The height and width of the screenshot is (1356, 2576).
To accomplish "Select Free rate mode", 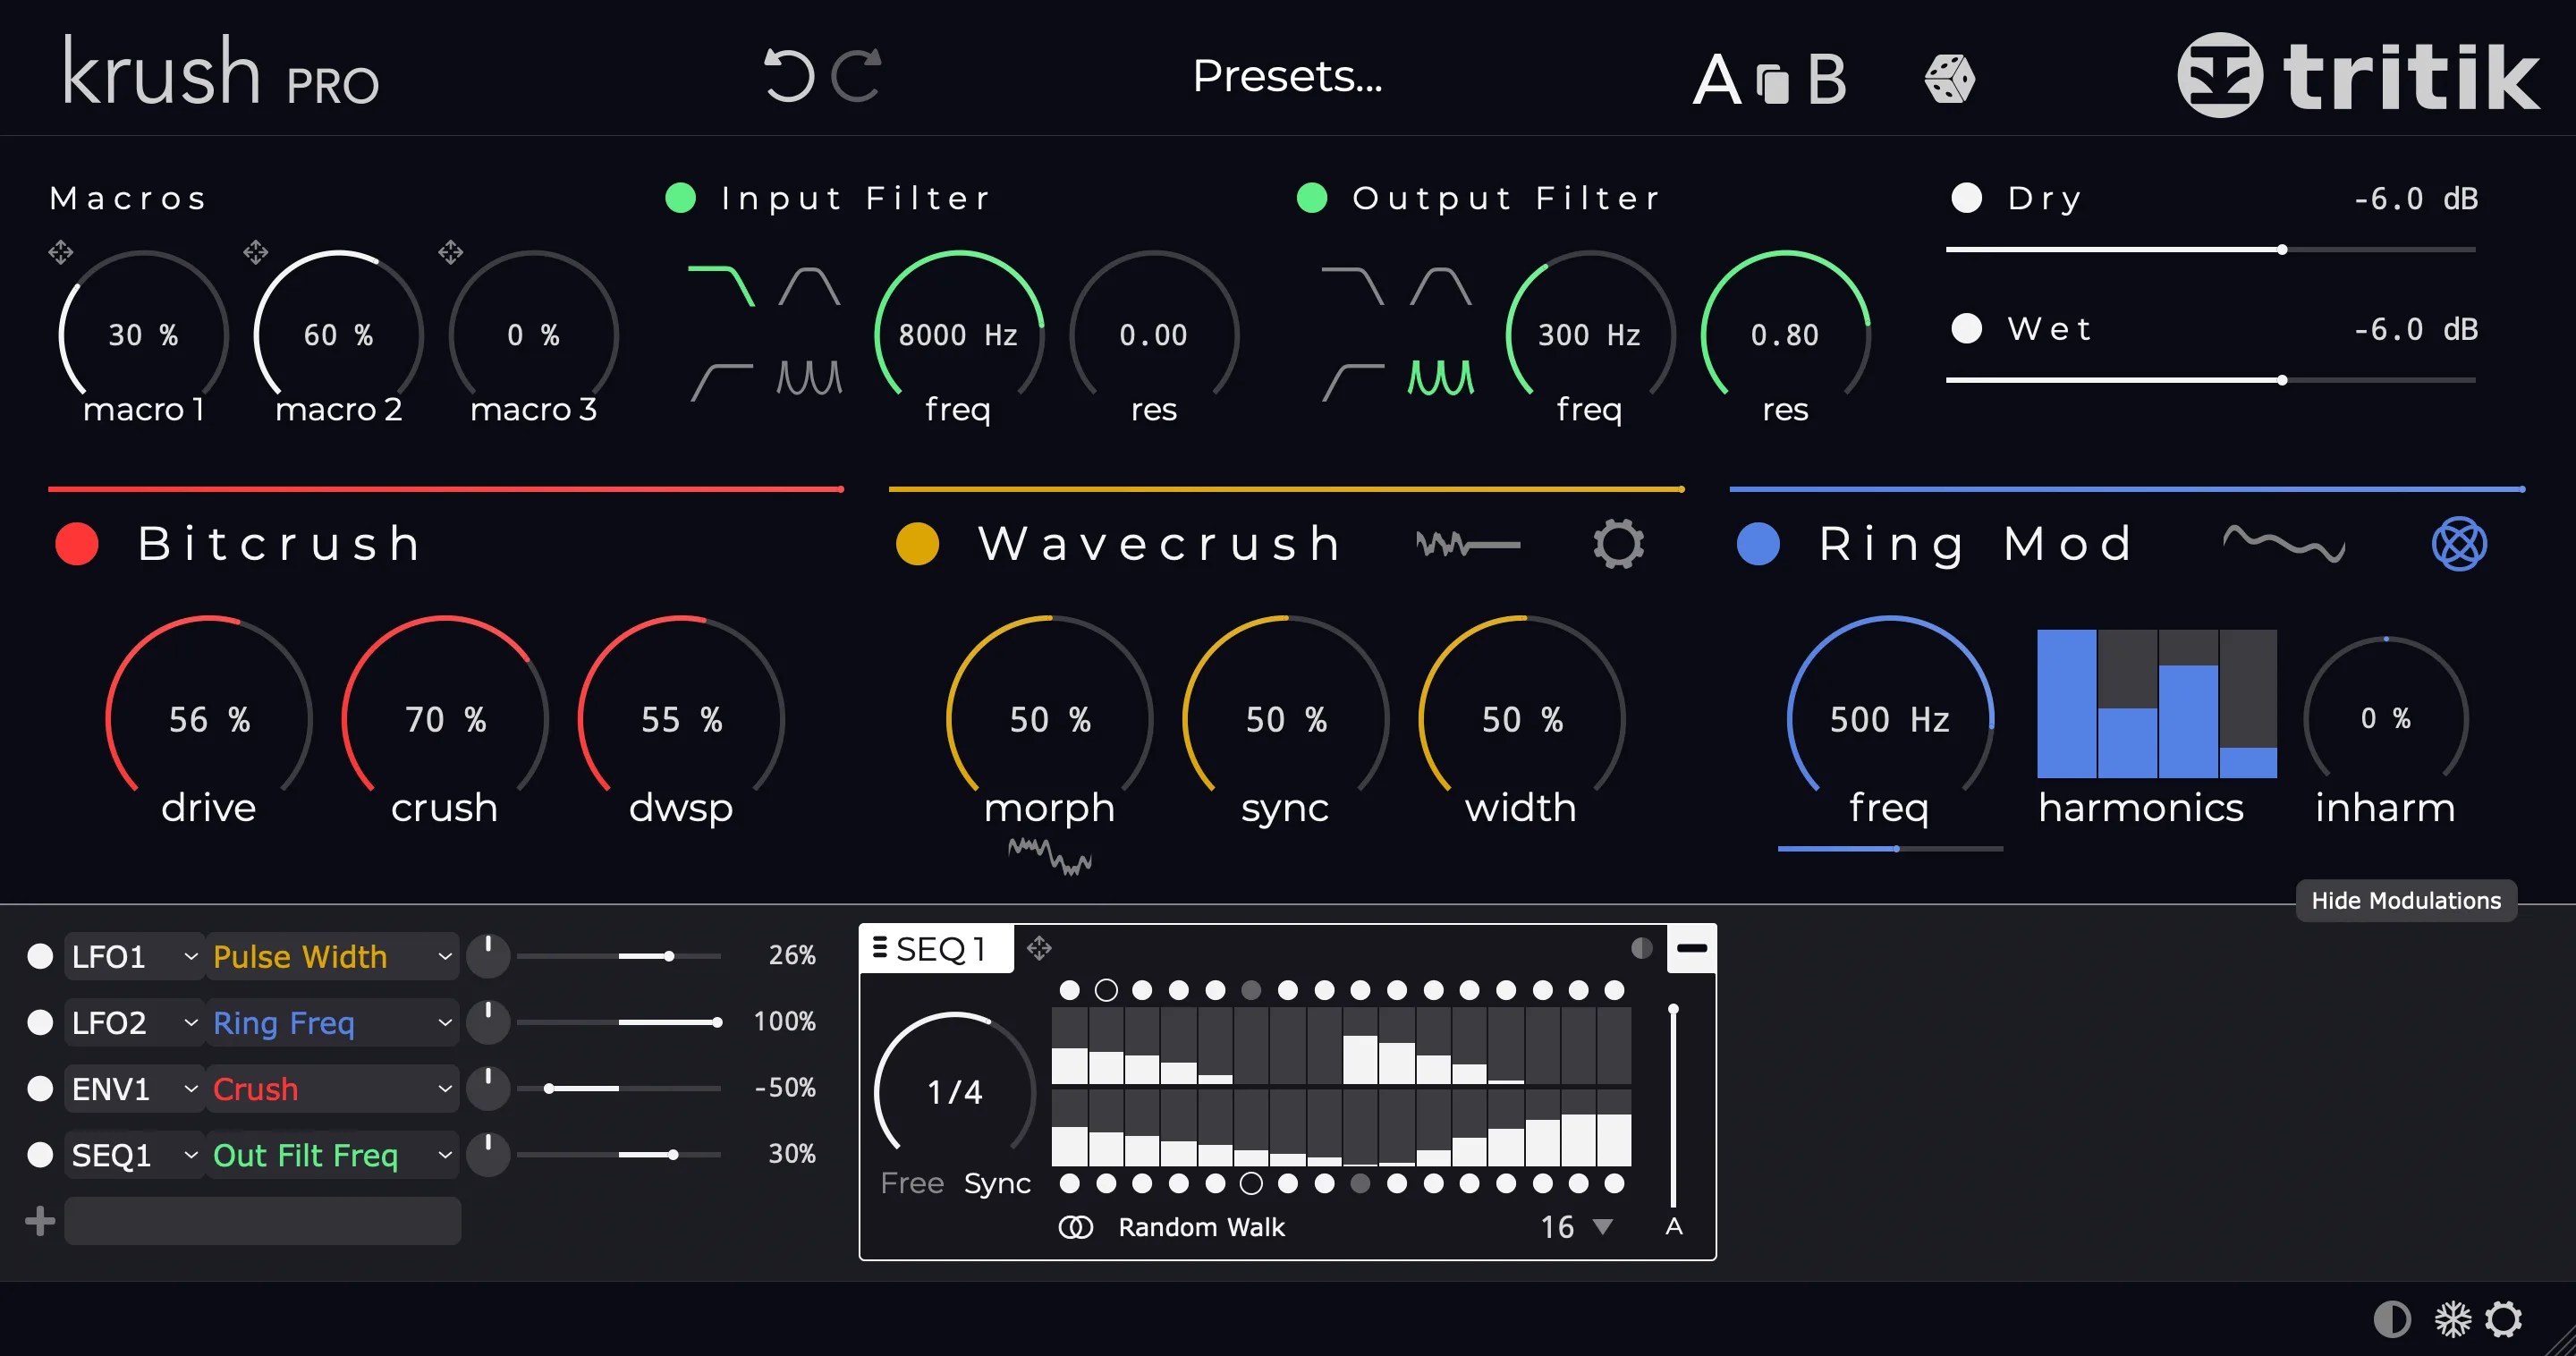I will [x=912, y=1183].
